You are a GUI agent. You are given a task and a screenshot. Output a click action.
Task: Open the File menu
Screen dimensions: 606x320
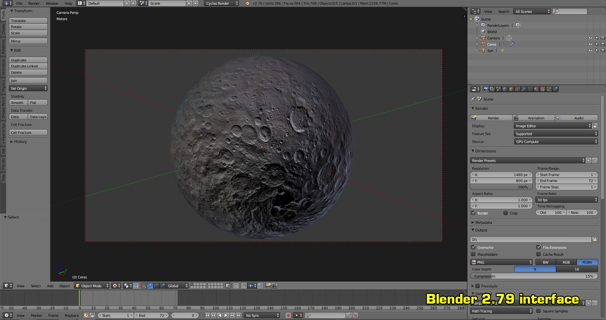click(19, 3)
